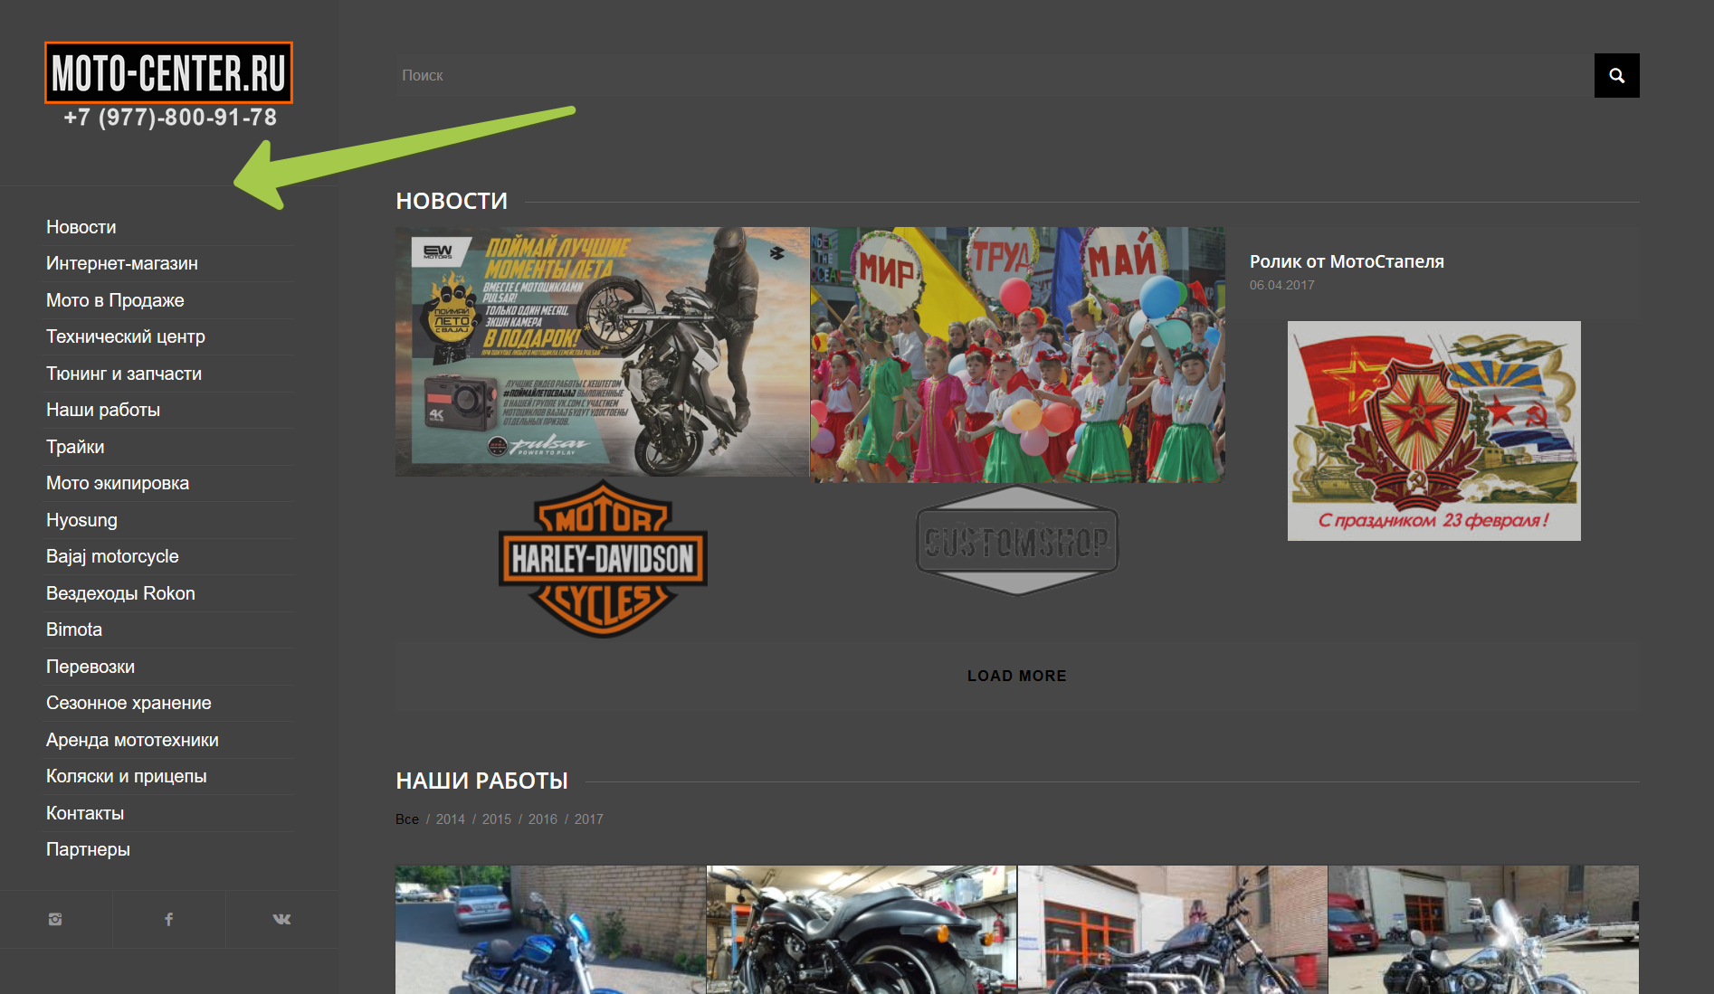Click the Custom Shop badge image
1714x994 pixels.
click(x=1017, y=540)
